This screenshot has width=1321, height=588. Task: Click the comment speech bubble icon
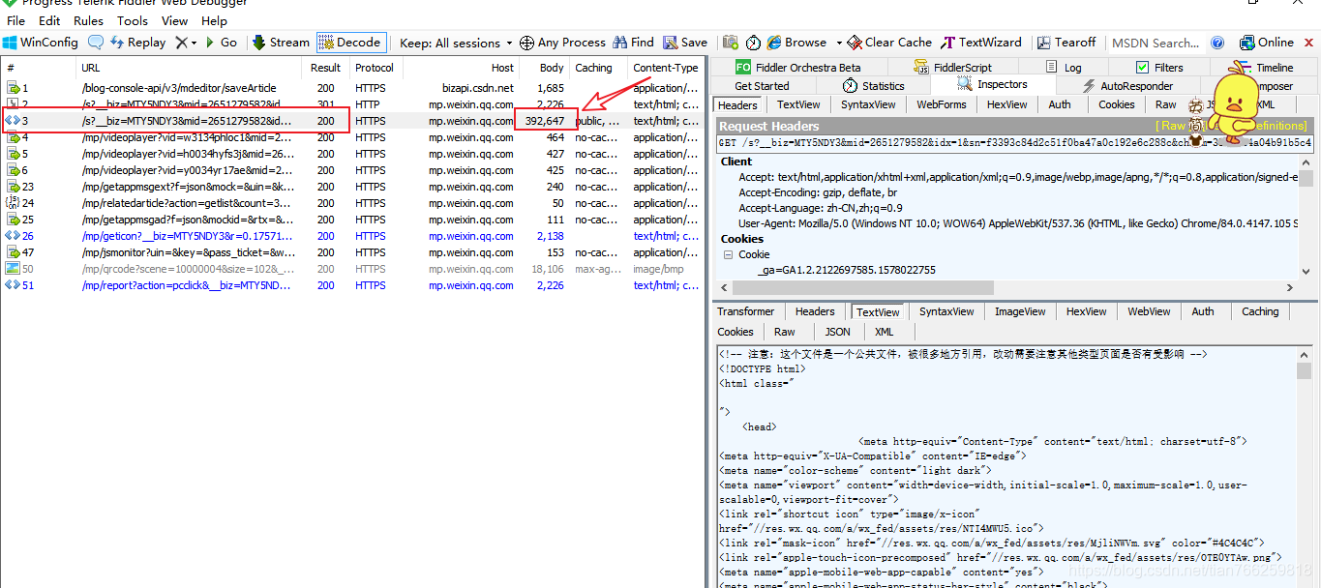coord(95,43)
